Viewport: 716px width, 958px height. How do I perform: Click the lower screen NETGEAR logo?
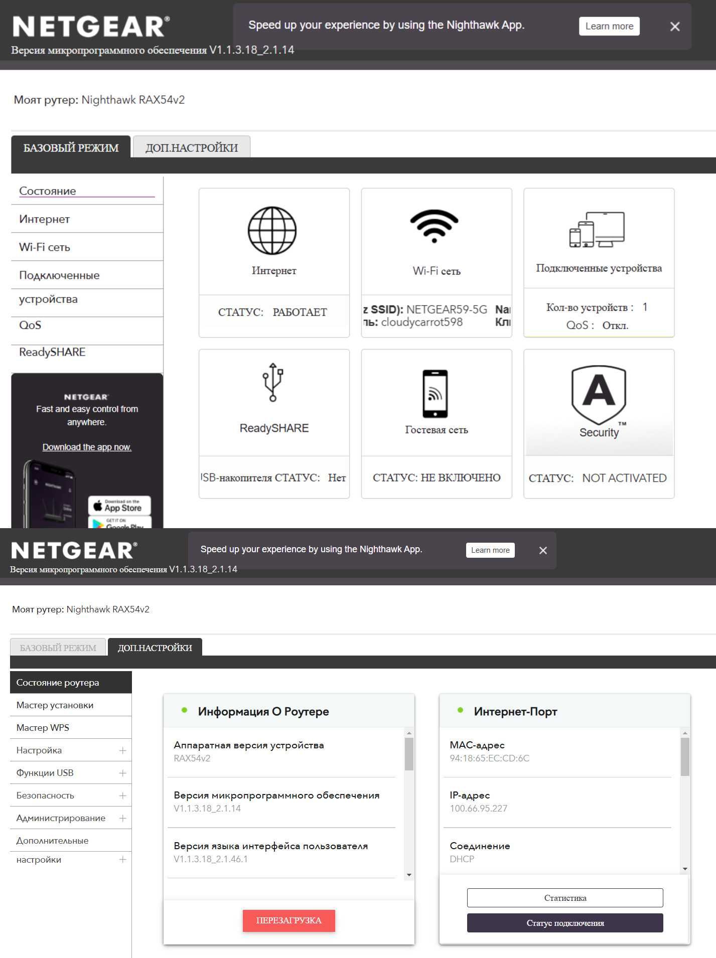coord(74,550)
